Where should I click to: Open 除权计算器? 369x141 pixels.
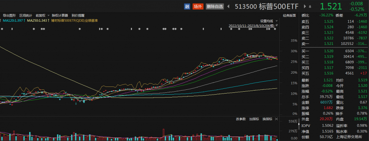click(60, 15)
